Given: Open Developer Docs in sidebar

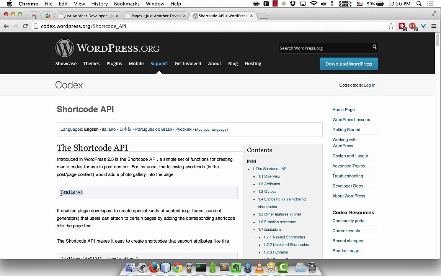Looking at the screenshot, I should (x=347, y=186).
